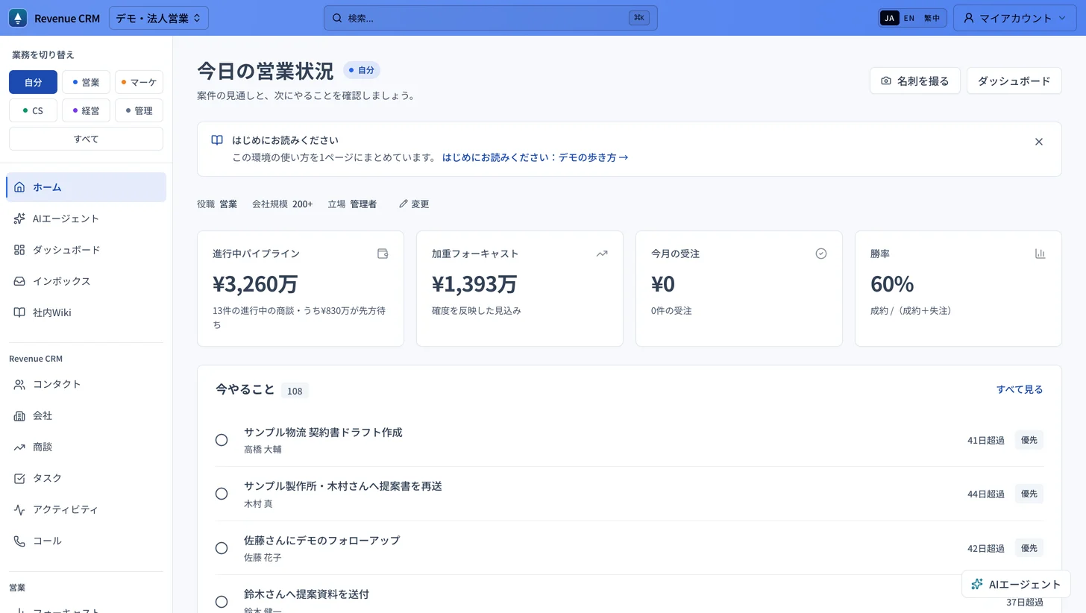This screenshot has height=613, width=1086.
Task: Click the check circle icon on 今月の受注 card
Action: pos(821,254)
